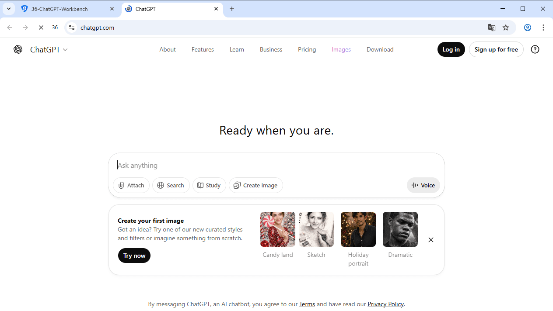Click the Google Translate icon in address bar
553x311 pixels.
492,27
